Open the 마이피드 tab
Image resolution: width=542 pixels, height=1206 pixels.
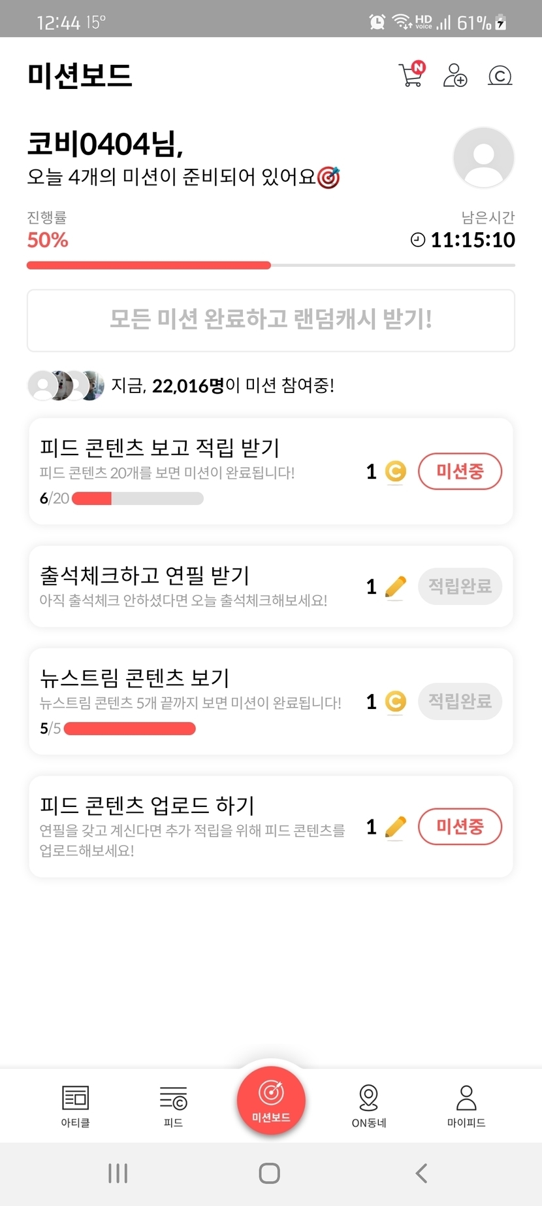point(466,1106)
